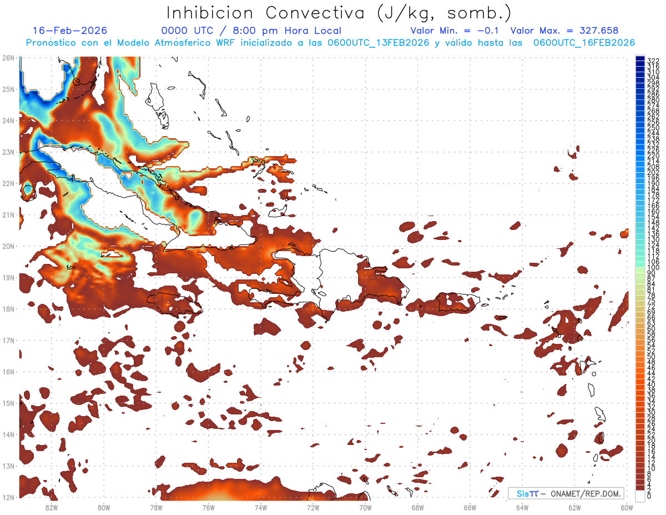Click the 16N latitude axis label
Image resolution: width=666 pixels, height=515 pixels.
[x=8, y=372]
